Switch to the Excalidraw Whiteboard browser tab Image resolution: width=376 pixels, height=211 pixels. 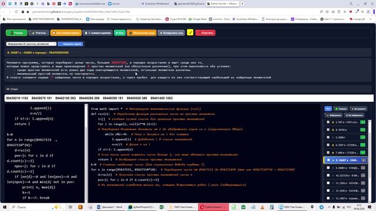pyautogui.click(x=155, y=4)
